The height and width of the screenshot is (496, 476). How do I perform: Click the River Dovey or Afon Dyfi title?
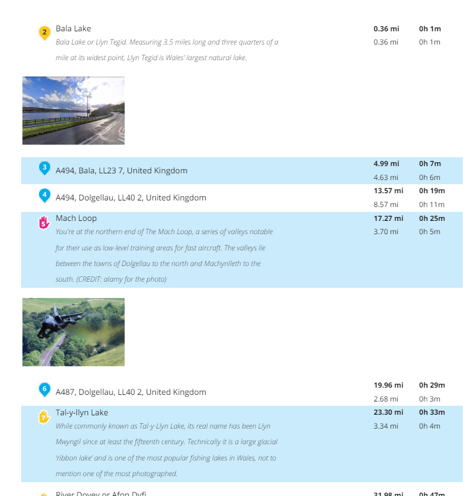[x=101, y=493]
